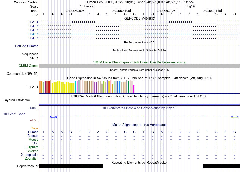Click the Chicken alignment row label
240x172 pixels.
[x=32, y=151]
